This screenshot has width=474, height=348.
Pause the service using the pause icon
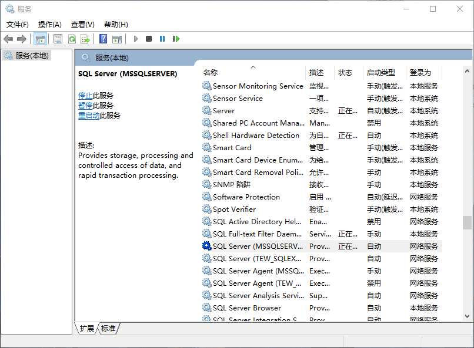pos(162,39)
